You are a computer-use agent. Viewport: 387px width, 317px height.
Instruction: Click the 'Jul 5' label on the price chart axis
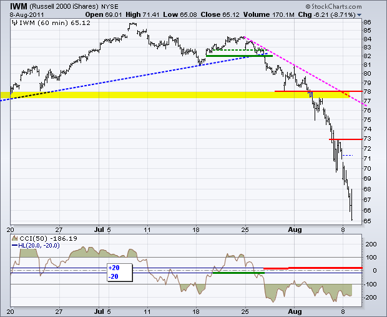coord(102,229)
